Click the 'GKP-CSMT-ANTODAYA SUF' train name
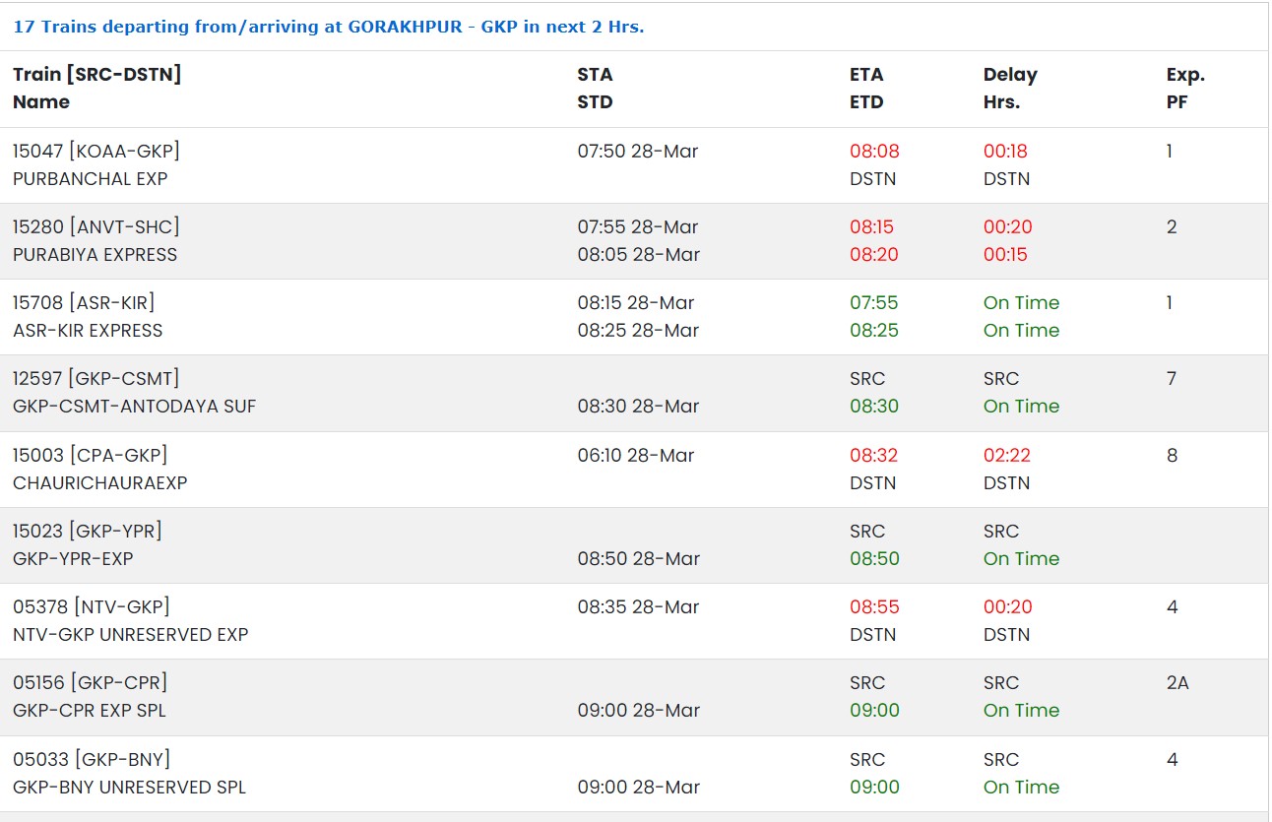 point(135,407)
